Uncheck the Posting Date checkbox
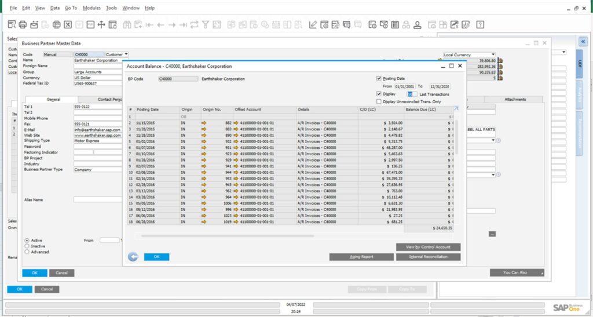Image resolution: width=593 pixels, height=317 pixels. pos(379,78)
